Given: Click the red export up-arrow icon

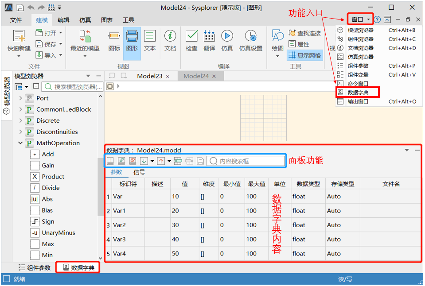Looking at the screenshot, I should point(161,161).
